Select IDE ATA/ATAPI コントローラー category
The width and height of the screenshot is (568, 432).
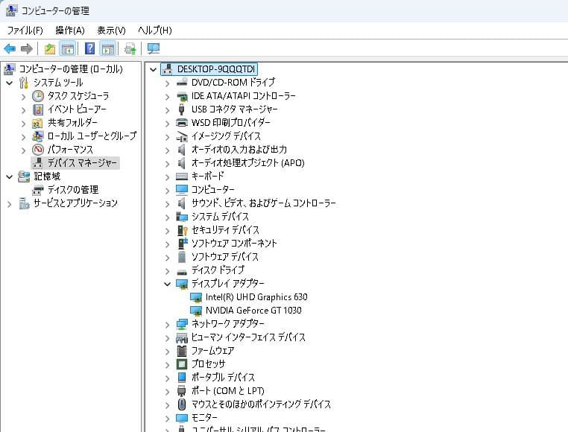pyautogui.click(x=244, y=95)
